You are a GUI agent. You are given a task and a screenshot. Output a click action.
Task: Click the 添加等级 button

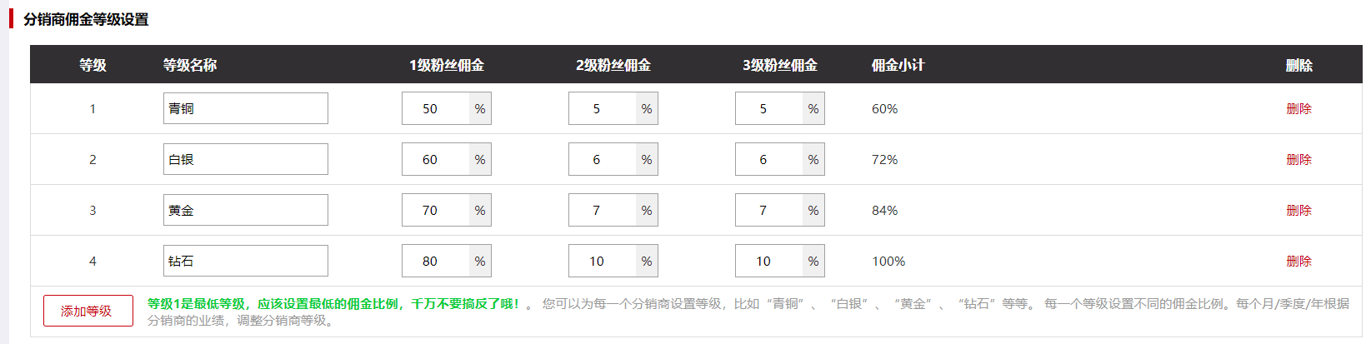coord(88,311)
